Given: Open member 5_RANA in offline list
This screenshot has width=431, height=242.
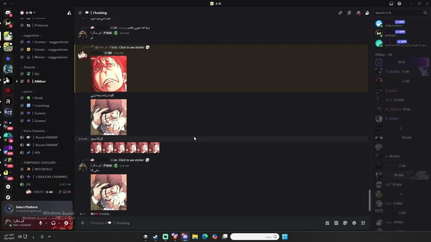Looking at the screenshot, I should point(401,119).
